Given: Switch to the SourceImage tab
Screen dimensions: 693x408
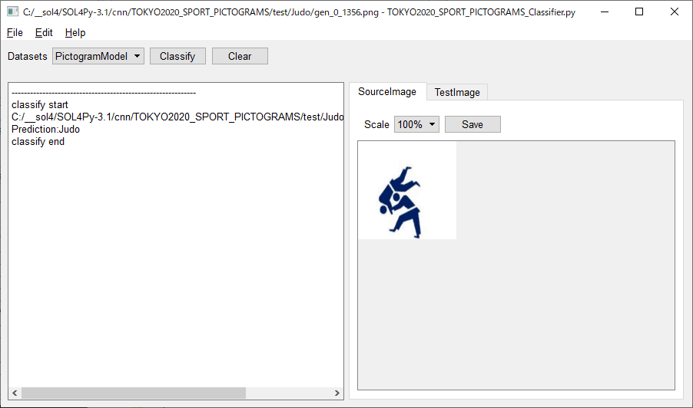Looking at the screenshot, I should [x=387, y=92].
